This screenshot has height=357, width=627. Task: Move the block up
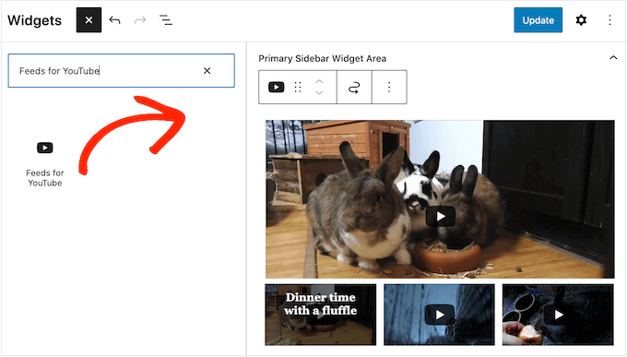(319, 82)
